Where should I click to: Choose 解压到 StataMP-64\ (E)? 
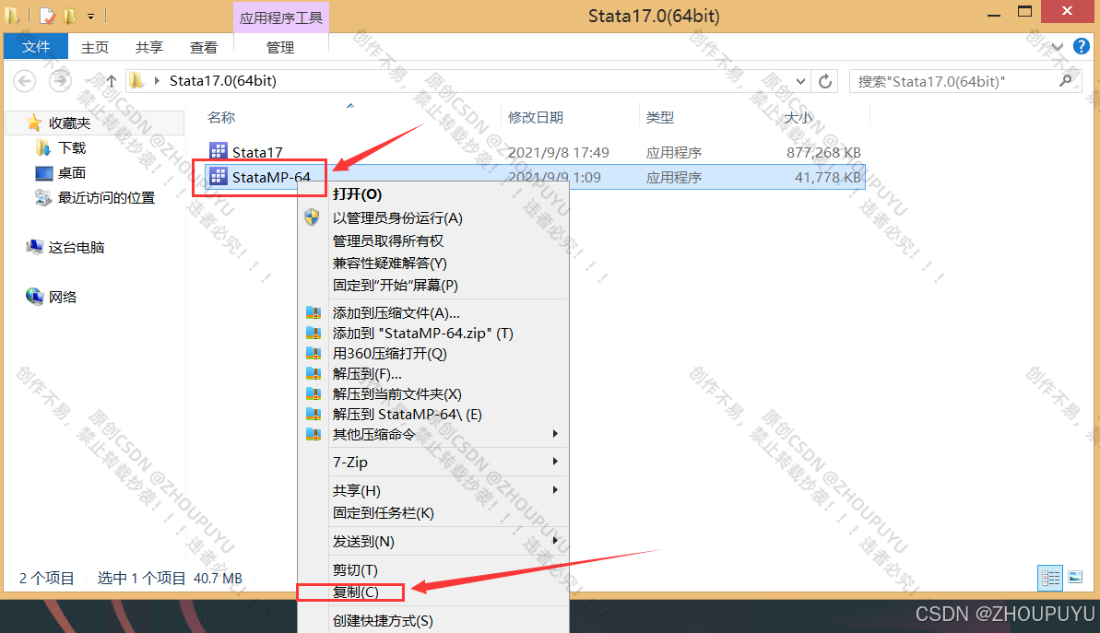coord(408,415)
